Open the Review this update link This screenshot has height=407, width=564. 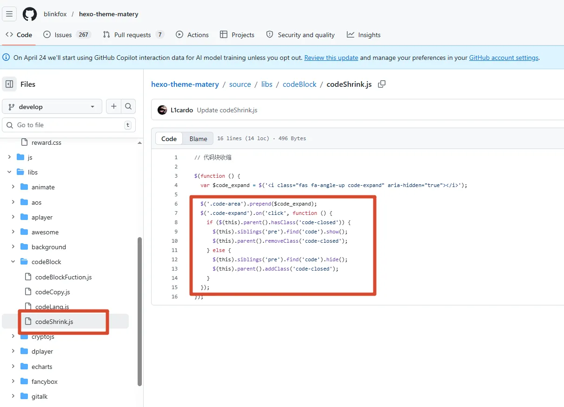pyautogui.click(x=331, y=58)
